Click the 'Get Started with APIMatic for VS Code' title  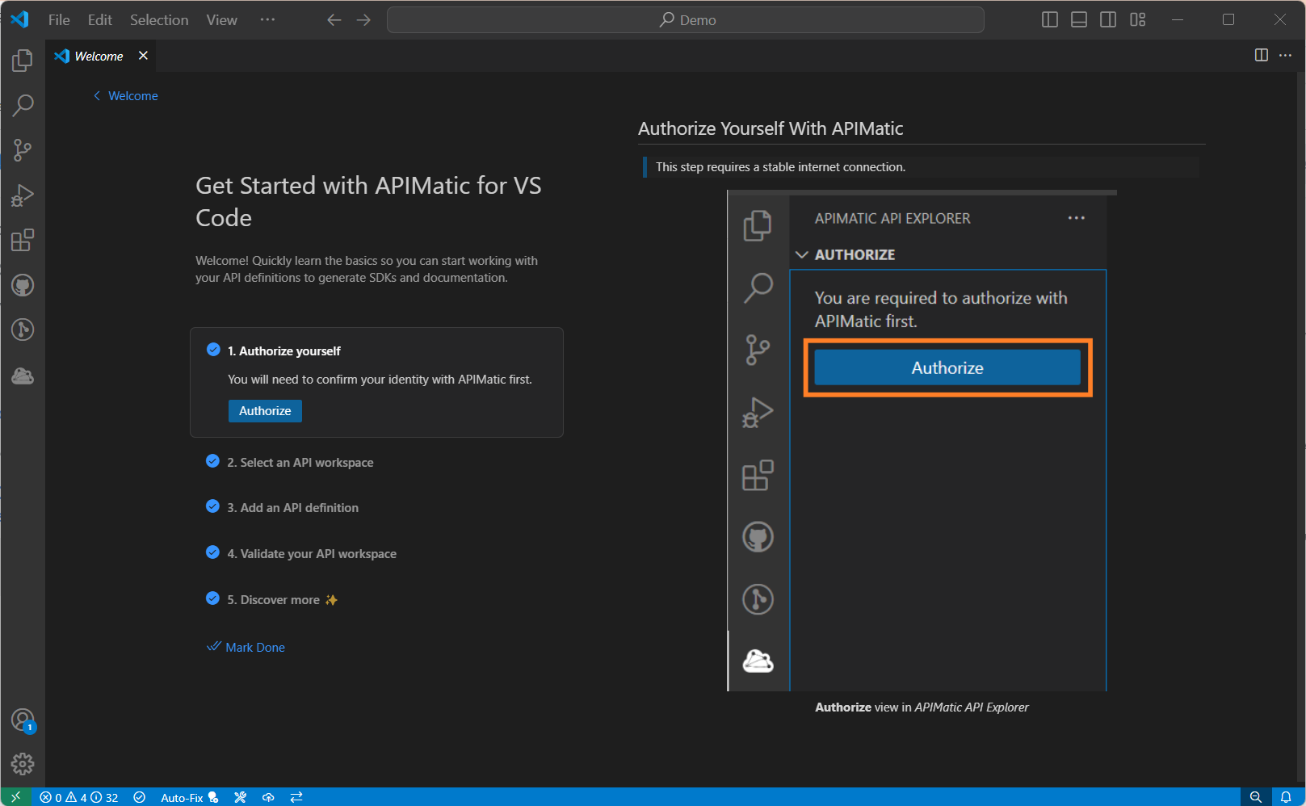click(x=368, y=201)
